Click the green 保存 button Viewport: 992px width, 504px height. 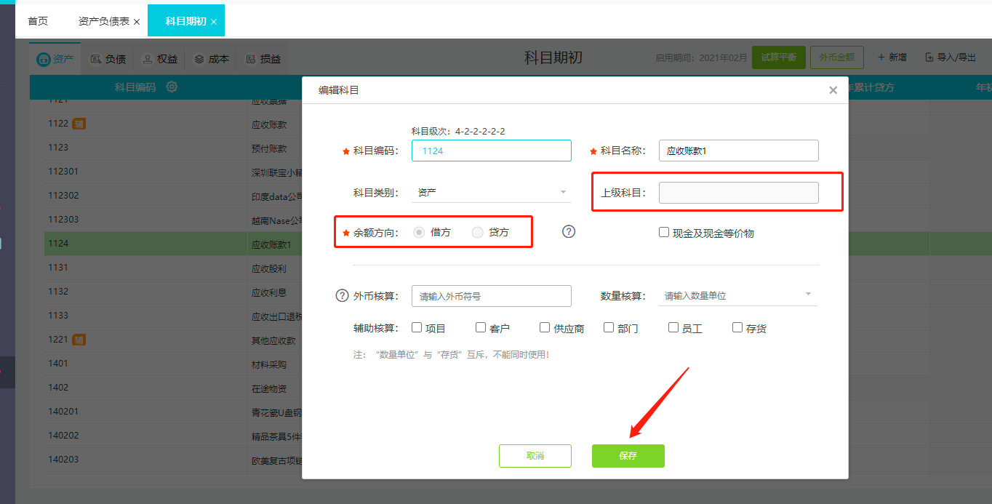click(x=628, y=456)
